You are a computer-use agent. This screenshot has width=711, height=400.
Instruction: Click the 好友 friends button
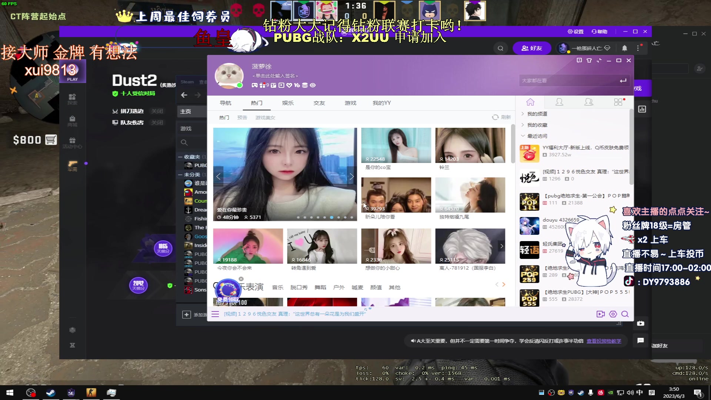pos(532,48)
